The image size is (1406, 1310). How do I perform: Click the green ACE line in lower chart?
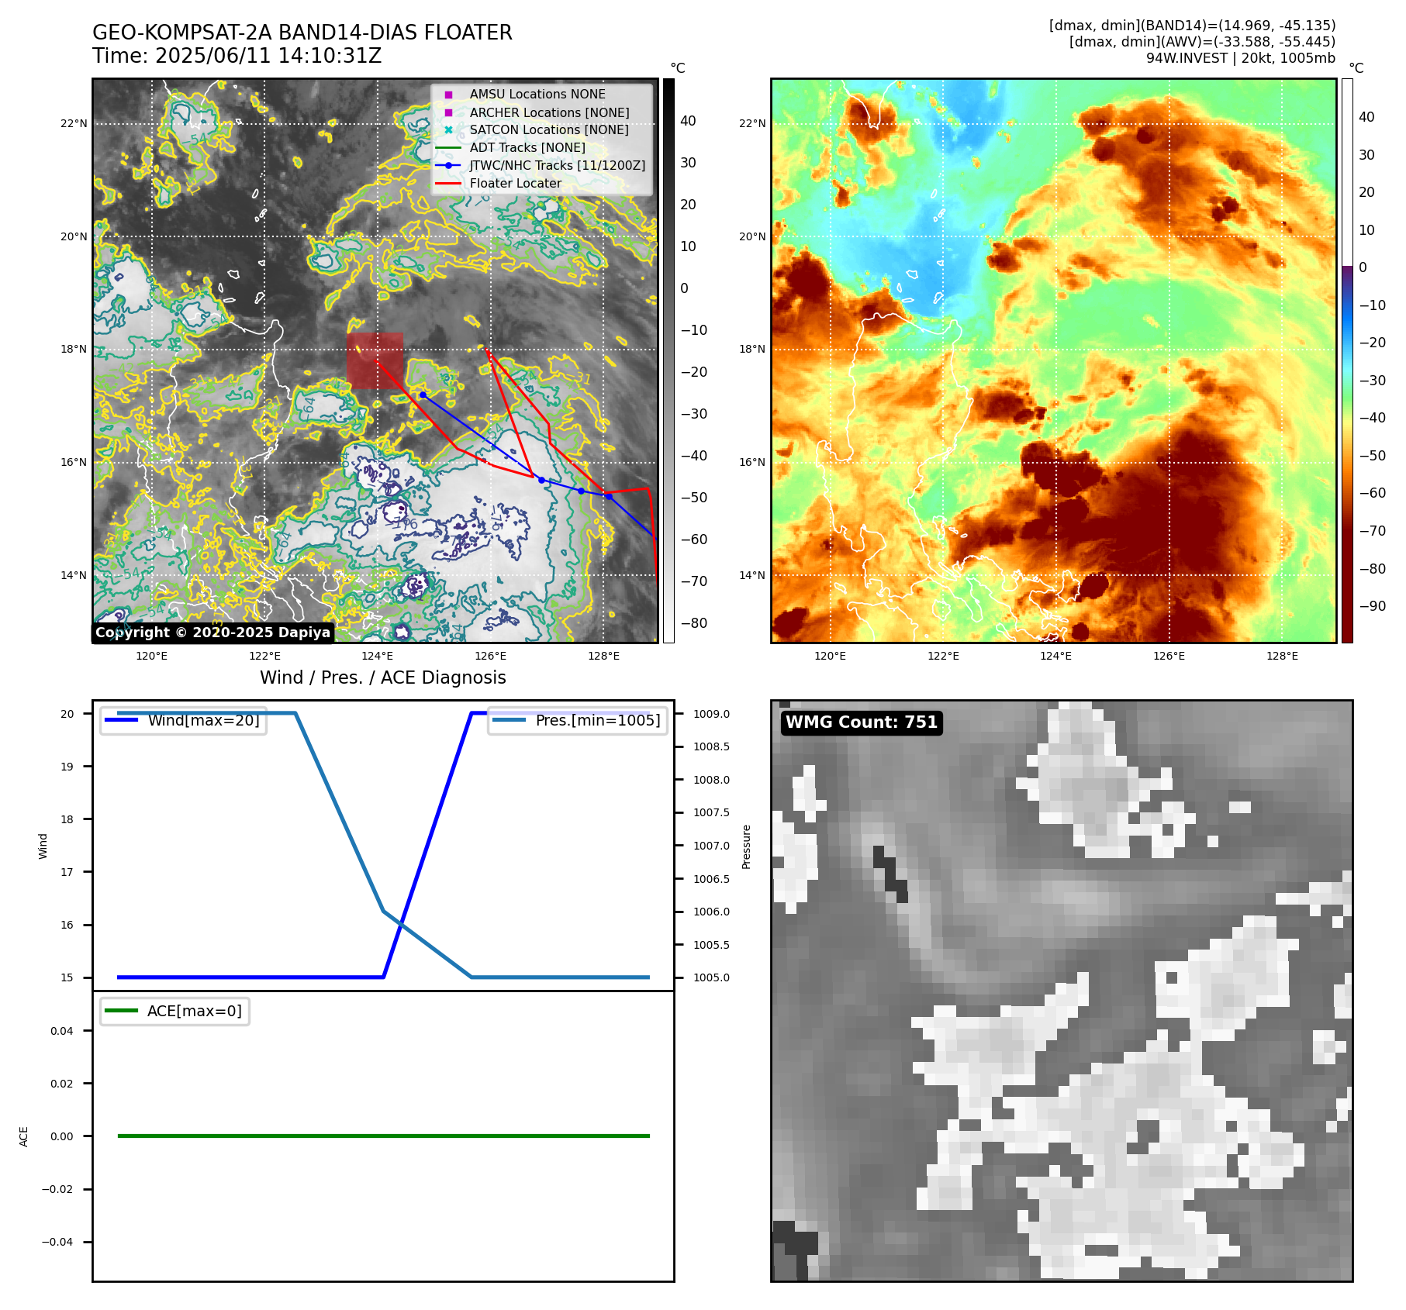[383, 1136]
